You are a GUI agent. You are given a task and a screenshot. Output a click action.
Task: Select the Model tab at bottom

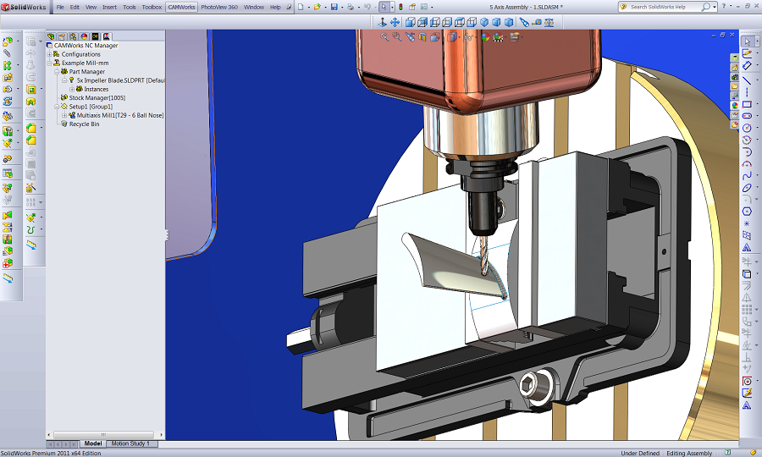click(92, 443)
